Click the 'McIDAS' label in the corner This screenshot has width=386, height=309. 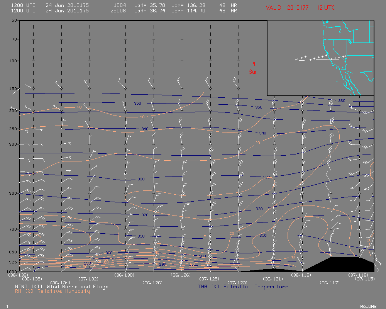pyautogui.click(x=368, y=306)
